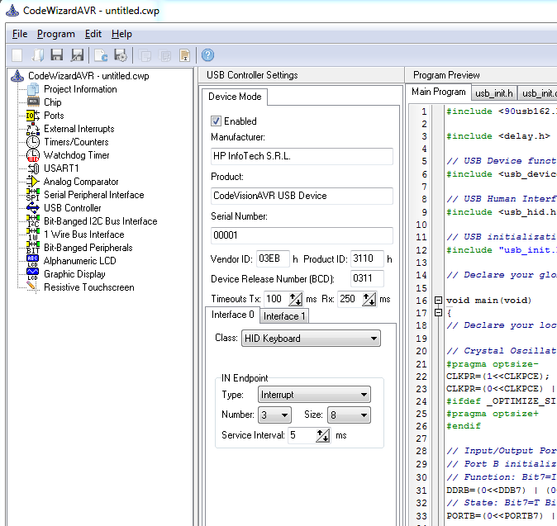Toggle the USB Enabled checkbox
Viewport: 557px width, 526px height.
216,121
